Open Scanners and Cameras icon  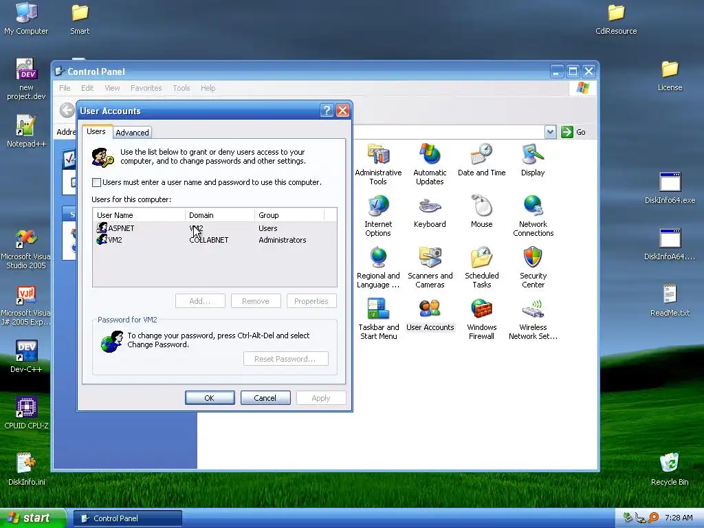[430, 267]
